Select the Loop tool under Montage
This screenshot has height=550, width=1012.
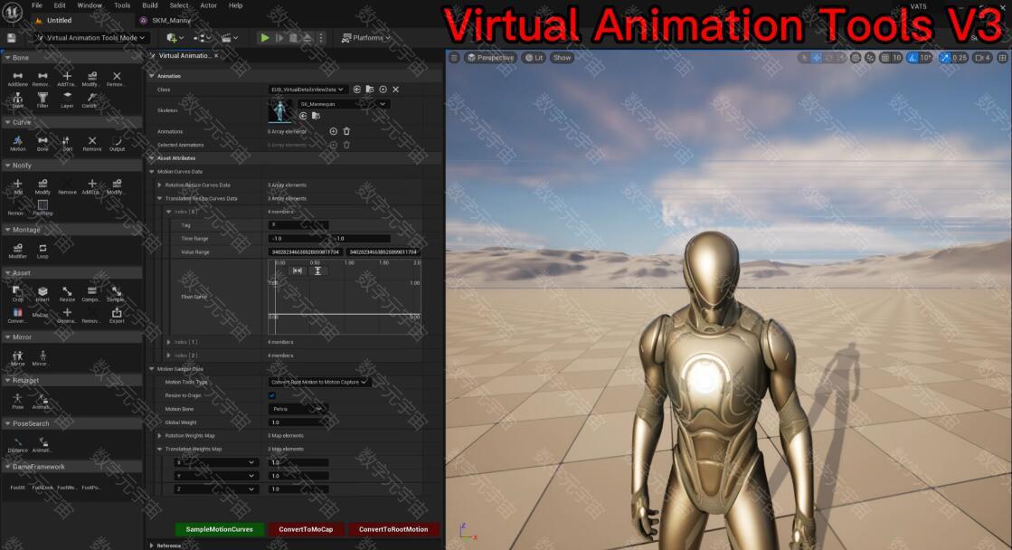click(x=43, y=251)
